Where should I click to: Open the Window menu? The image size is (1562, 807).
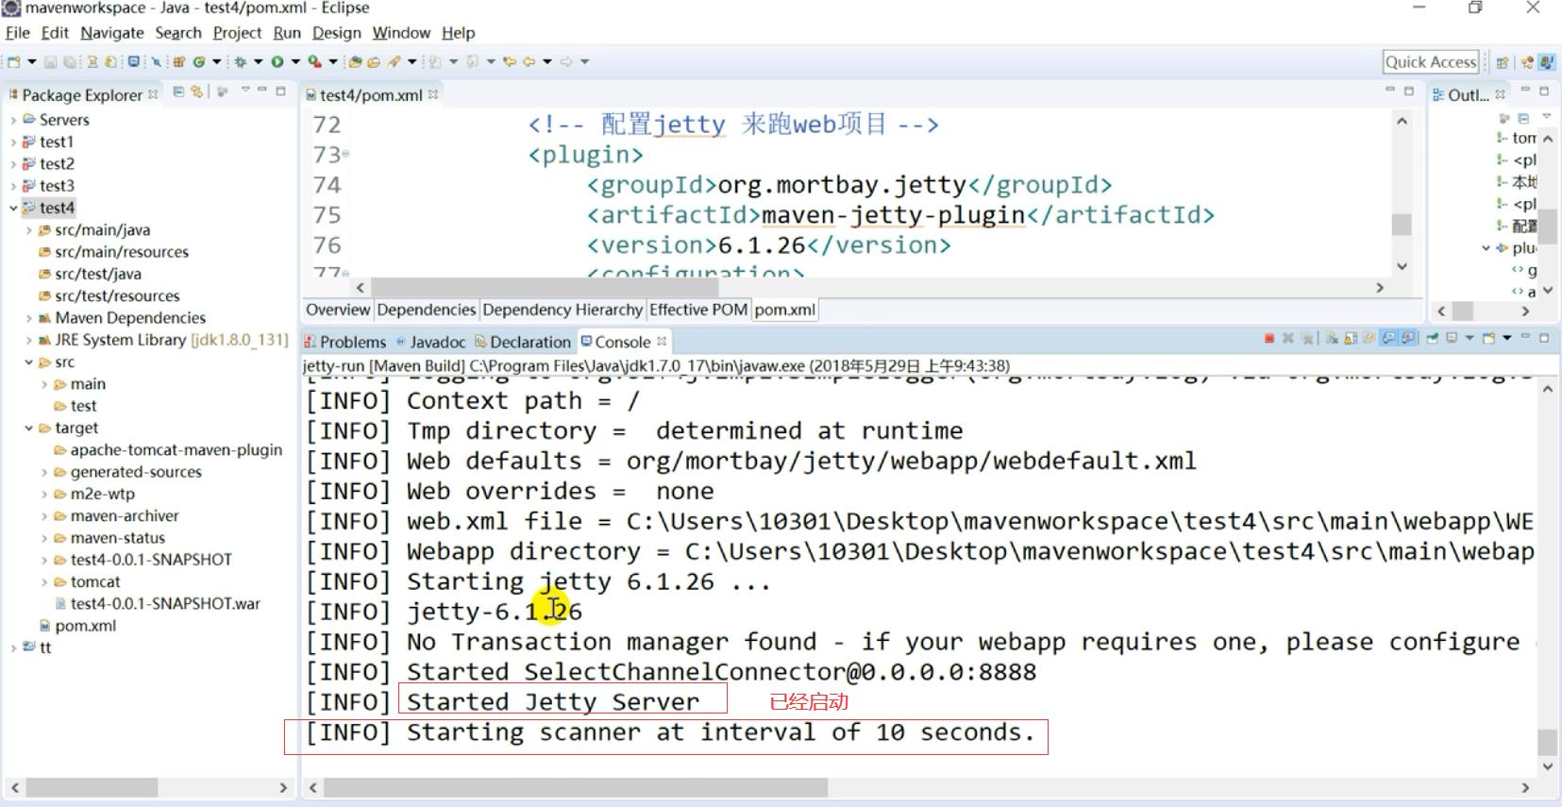(x=401, y=33)
